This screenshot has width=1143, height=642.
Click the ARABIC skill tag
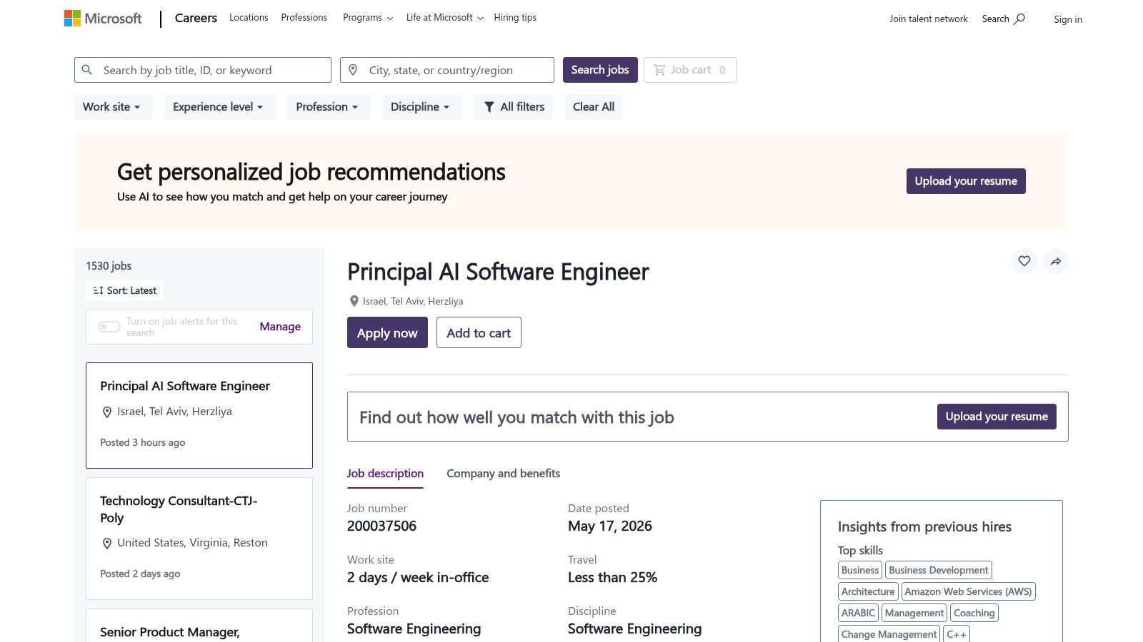858,613
